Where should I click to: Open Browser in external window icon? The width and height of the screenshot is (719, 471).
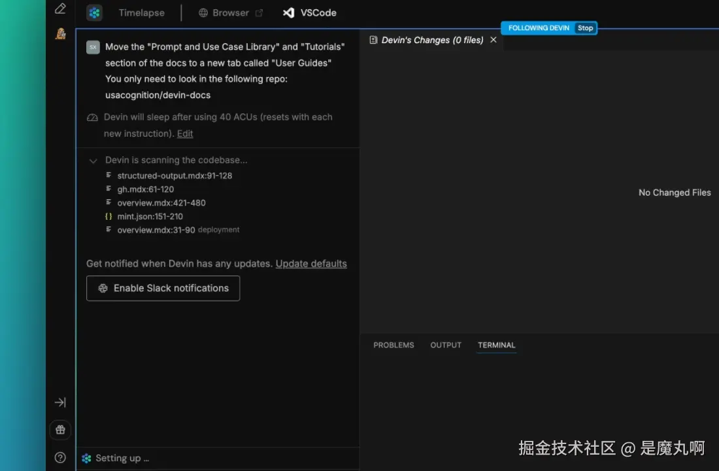click(x=259, y=13)
